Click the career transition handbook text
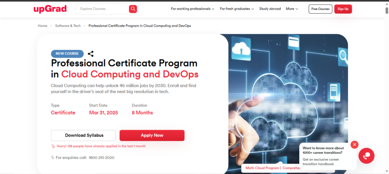 pyautogui.click(x=321, y=162)
